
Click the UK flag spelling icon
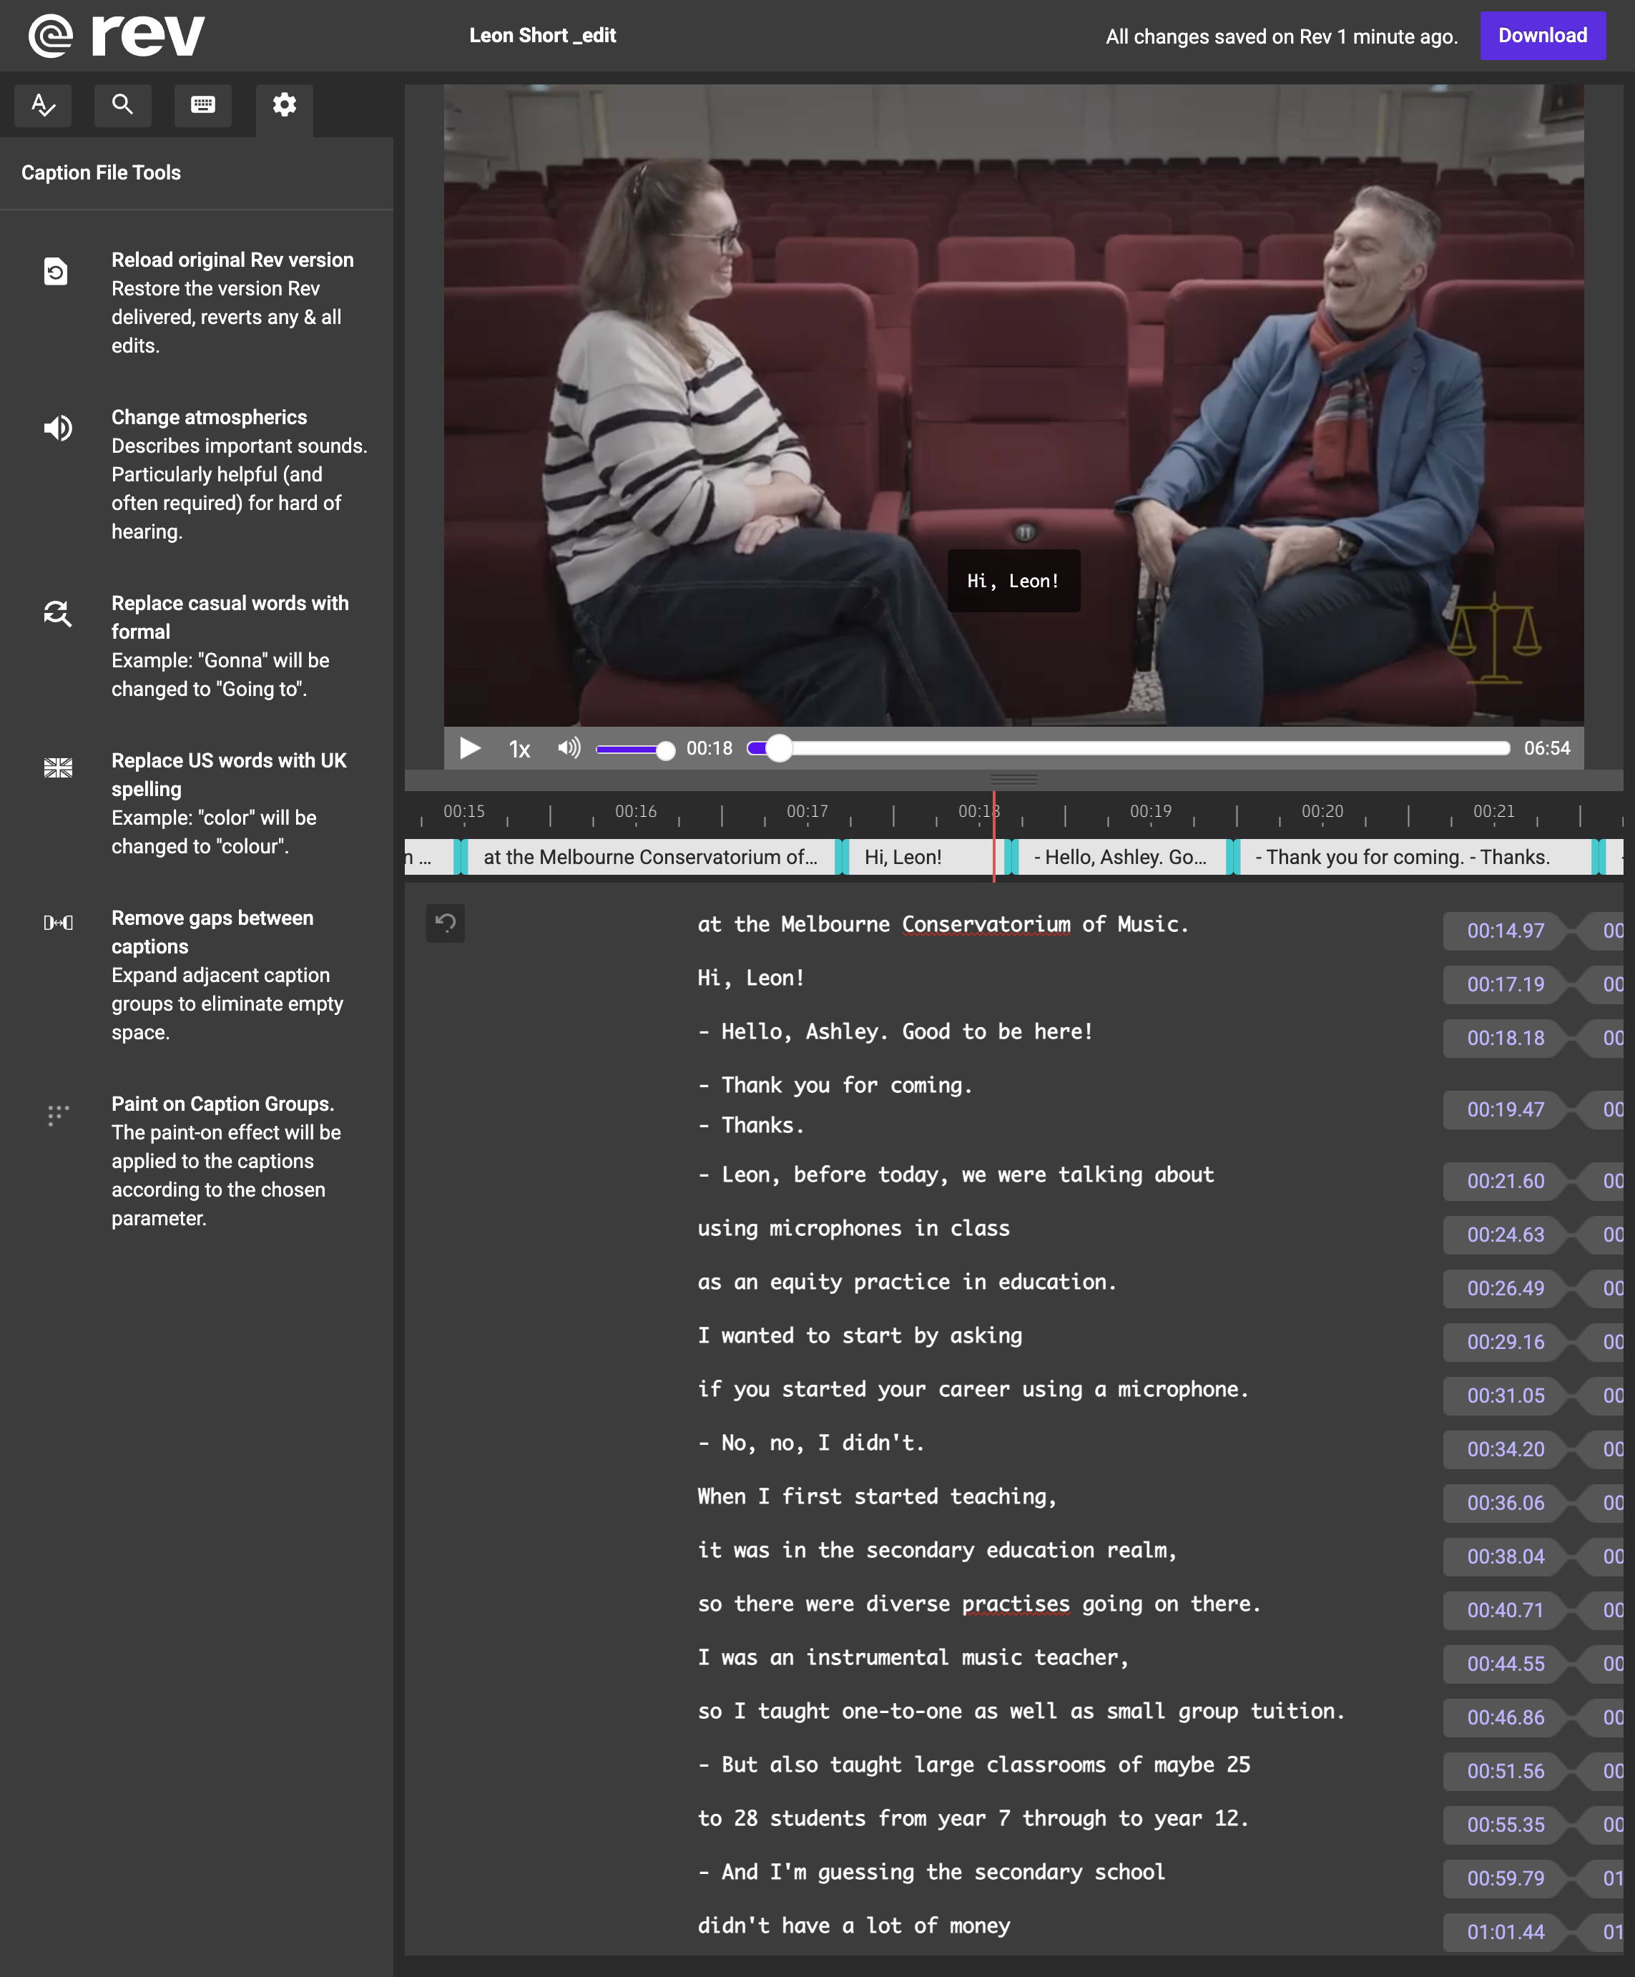(x=57, y=768)
